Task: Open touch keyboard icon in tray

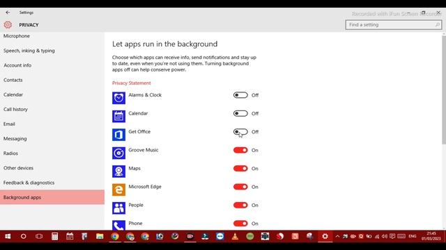Action: 401,236
